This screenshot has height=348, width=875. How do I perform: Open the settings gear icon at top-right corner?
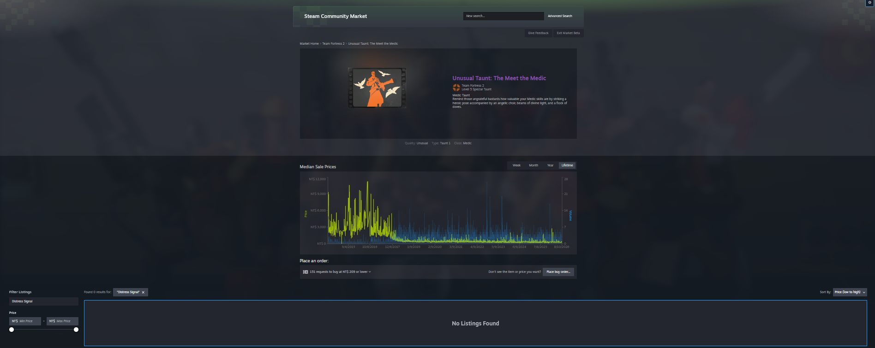pos(870,3)
